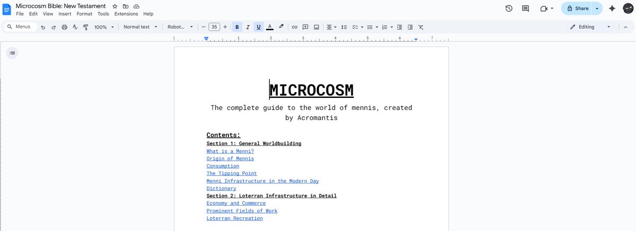Click the Bulleted list icon
Viewport: 636px width, 231px height.
coord(370,27)
